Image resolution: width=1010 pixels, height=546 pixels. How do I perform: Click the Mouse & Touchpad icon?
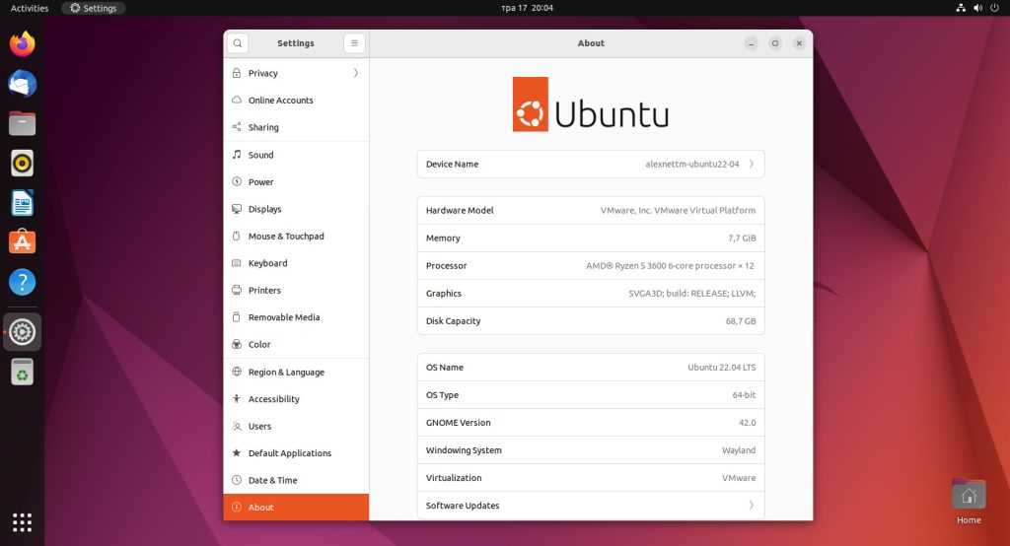[237, 237]
